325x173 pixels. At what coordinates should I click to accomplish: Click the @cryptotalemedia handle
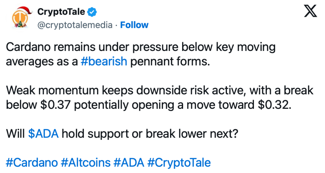pyautogui.click(x=75, y=25)
